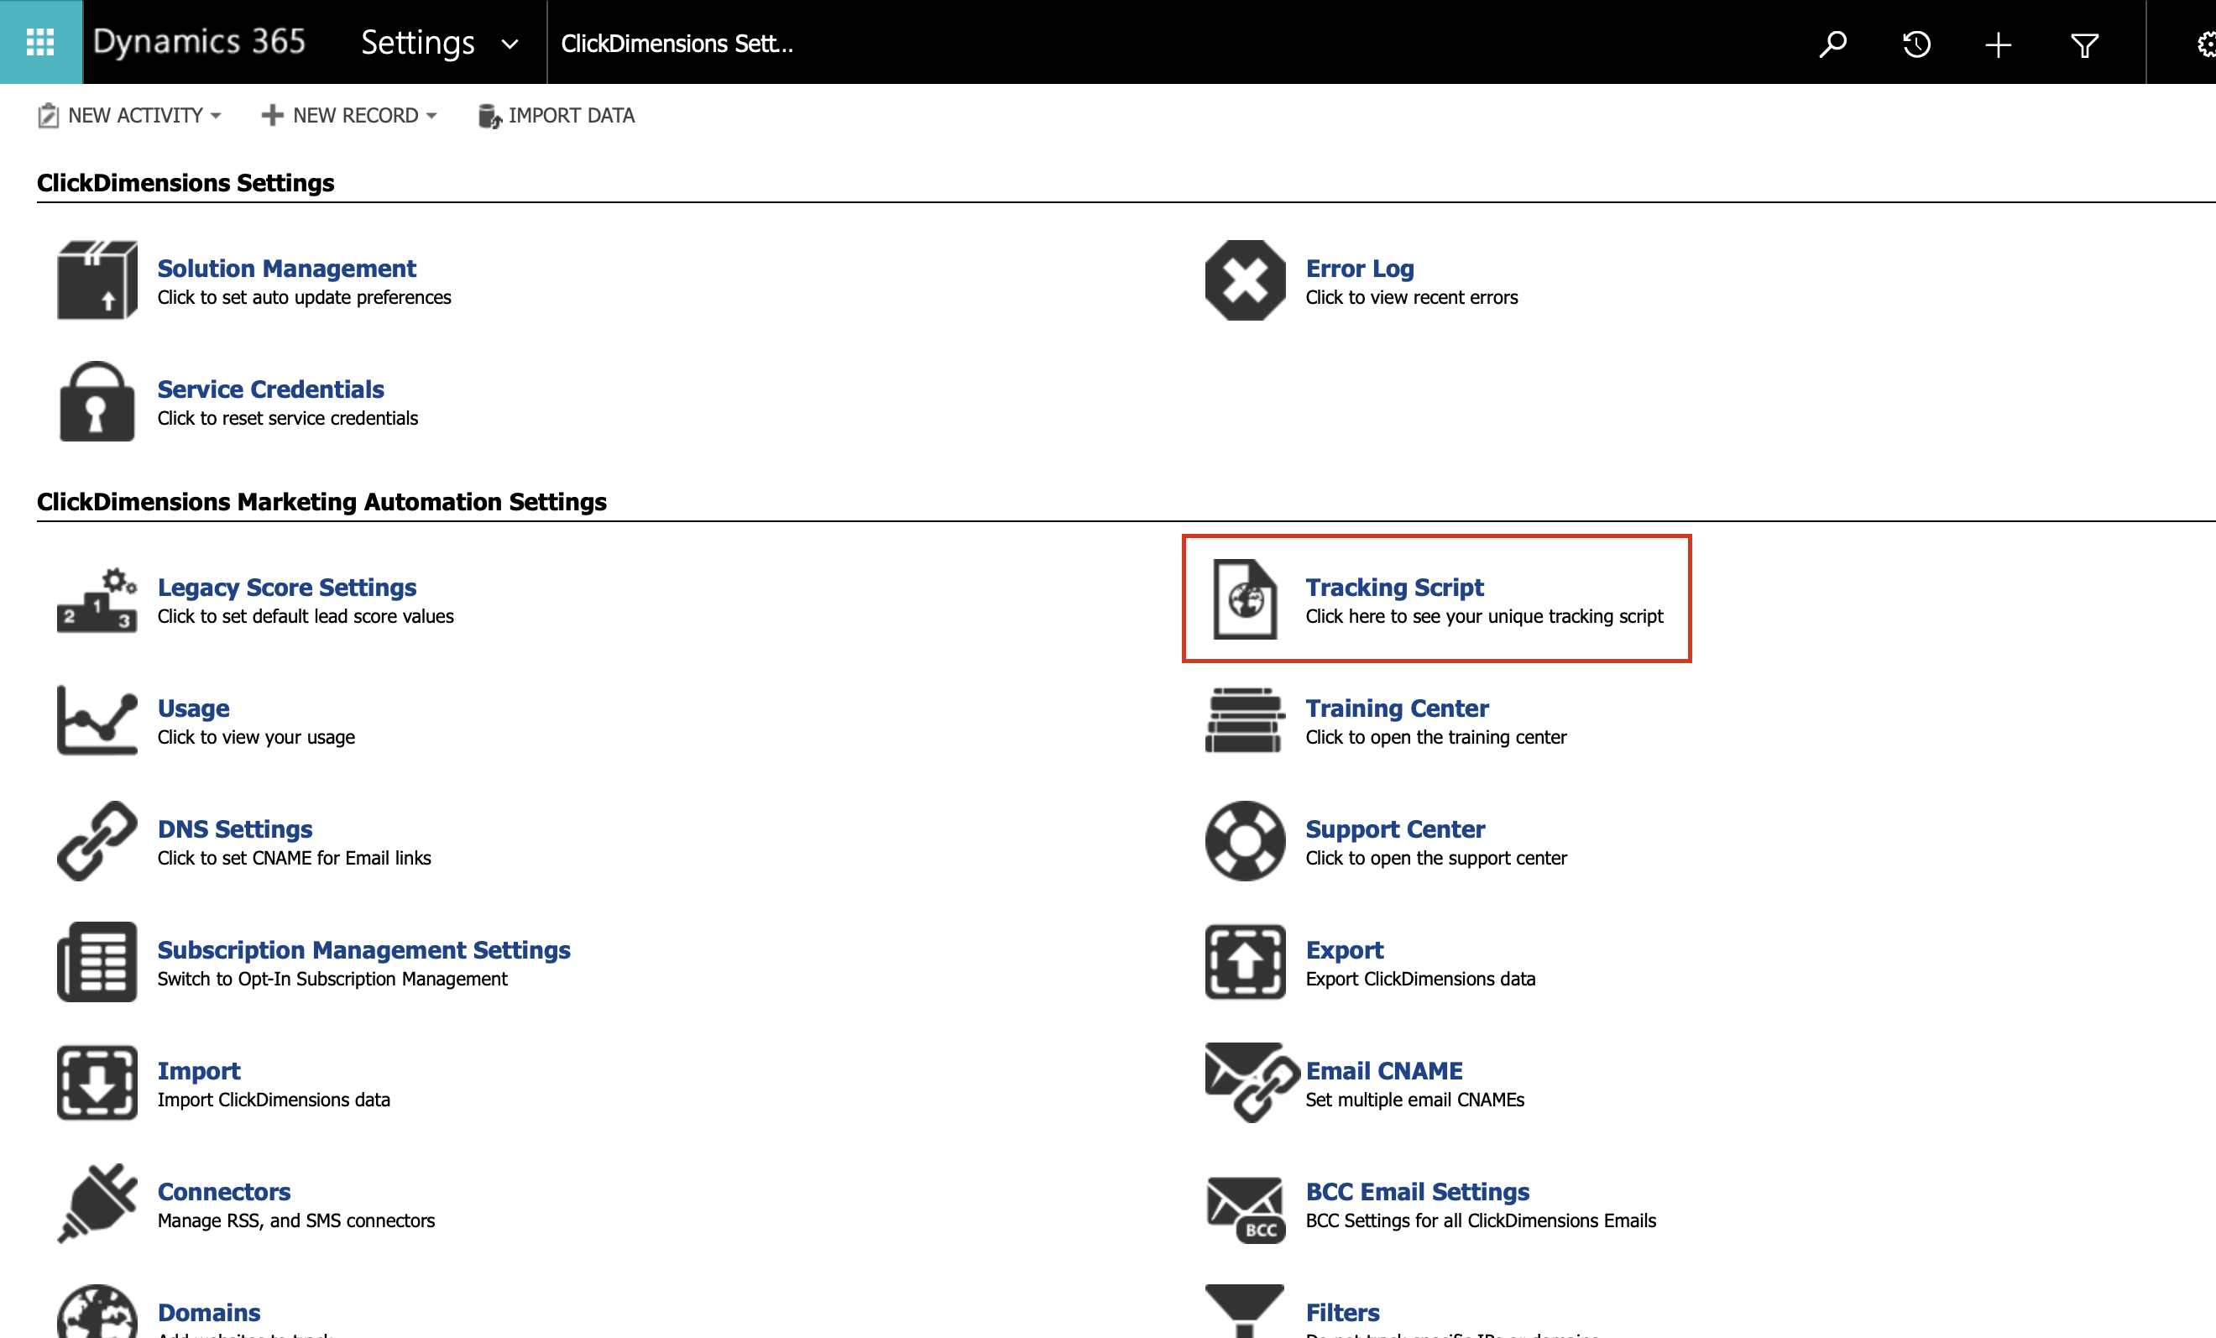Click the Support Center lifebuoy icon

[1245, 841]
